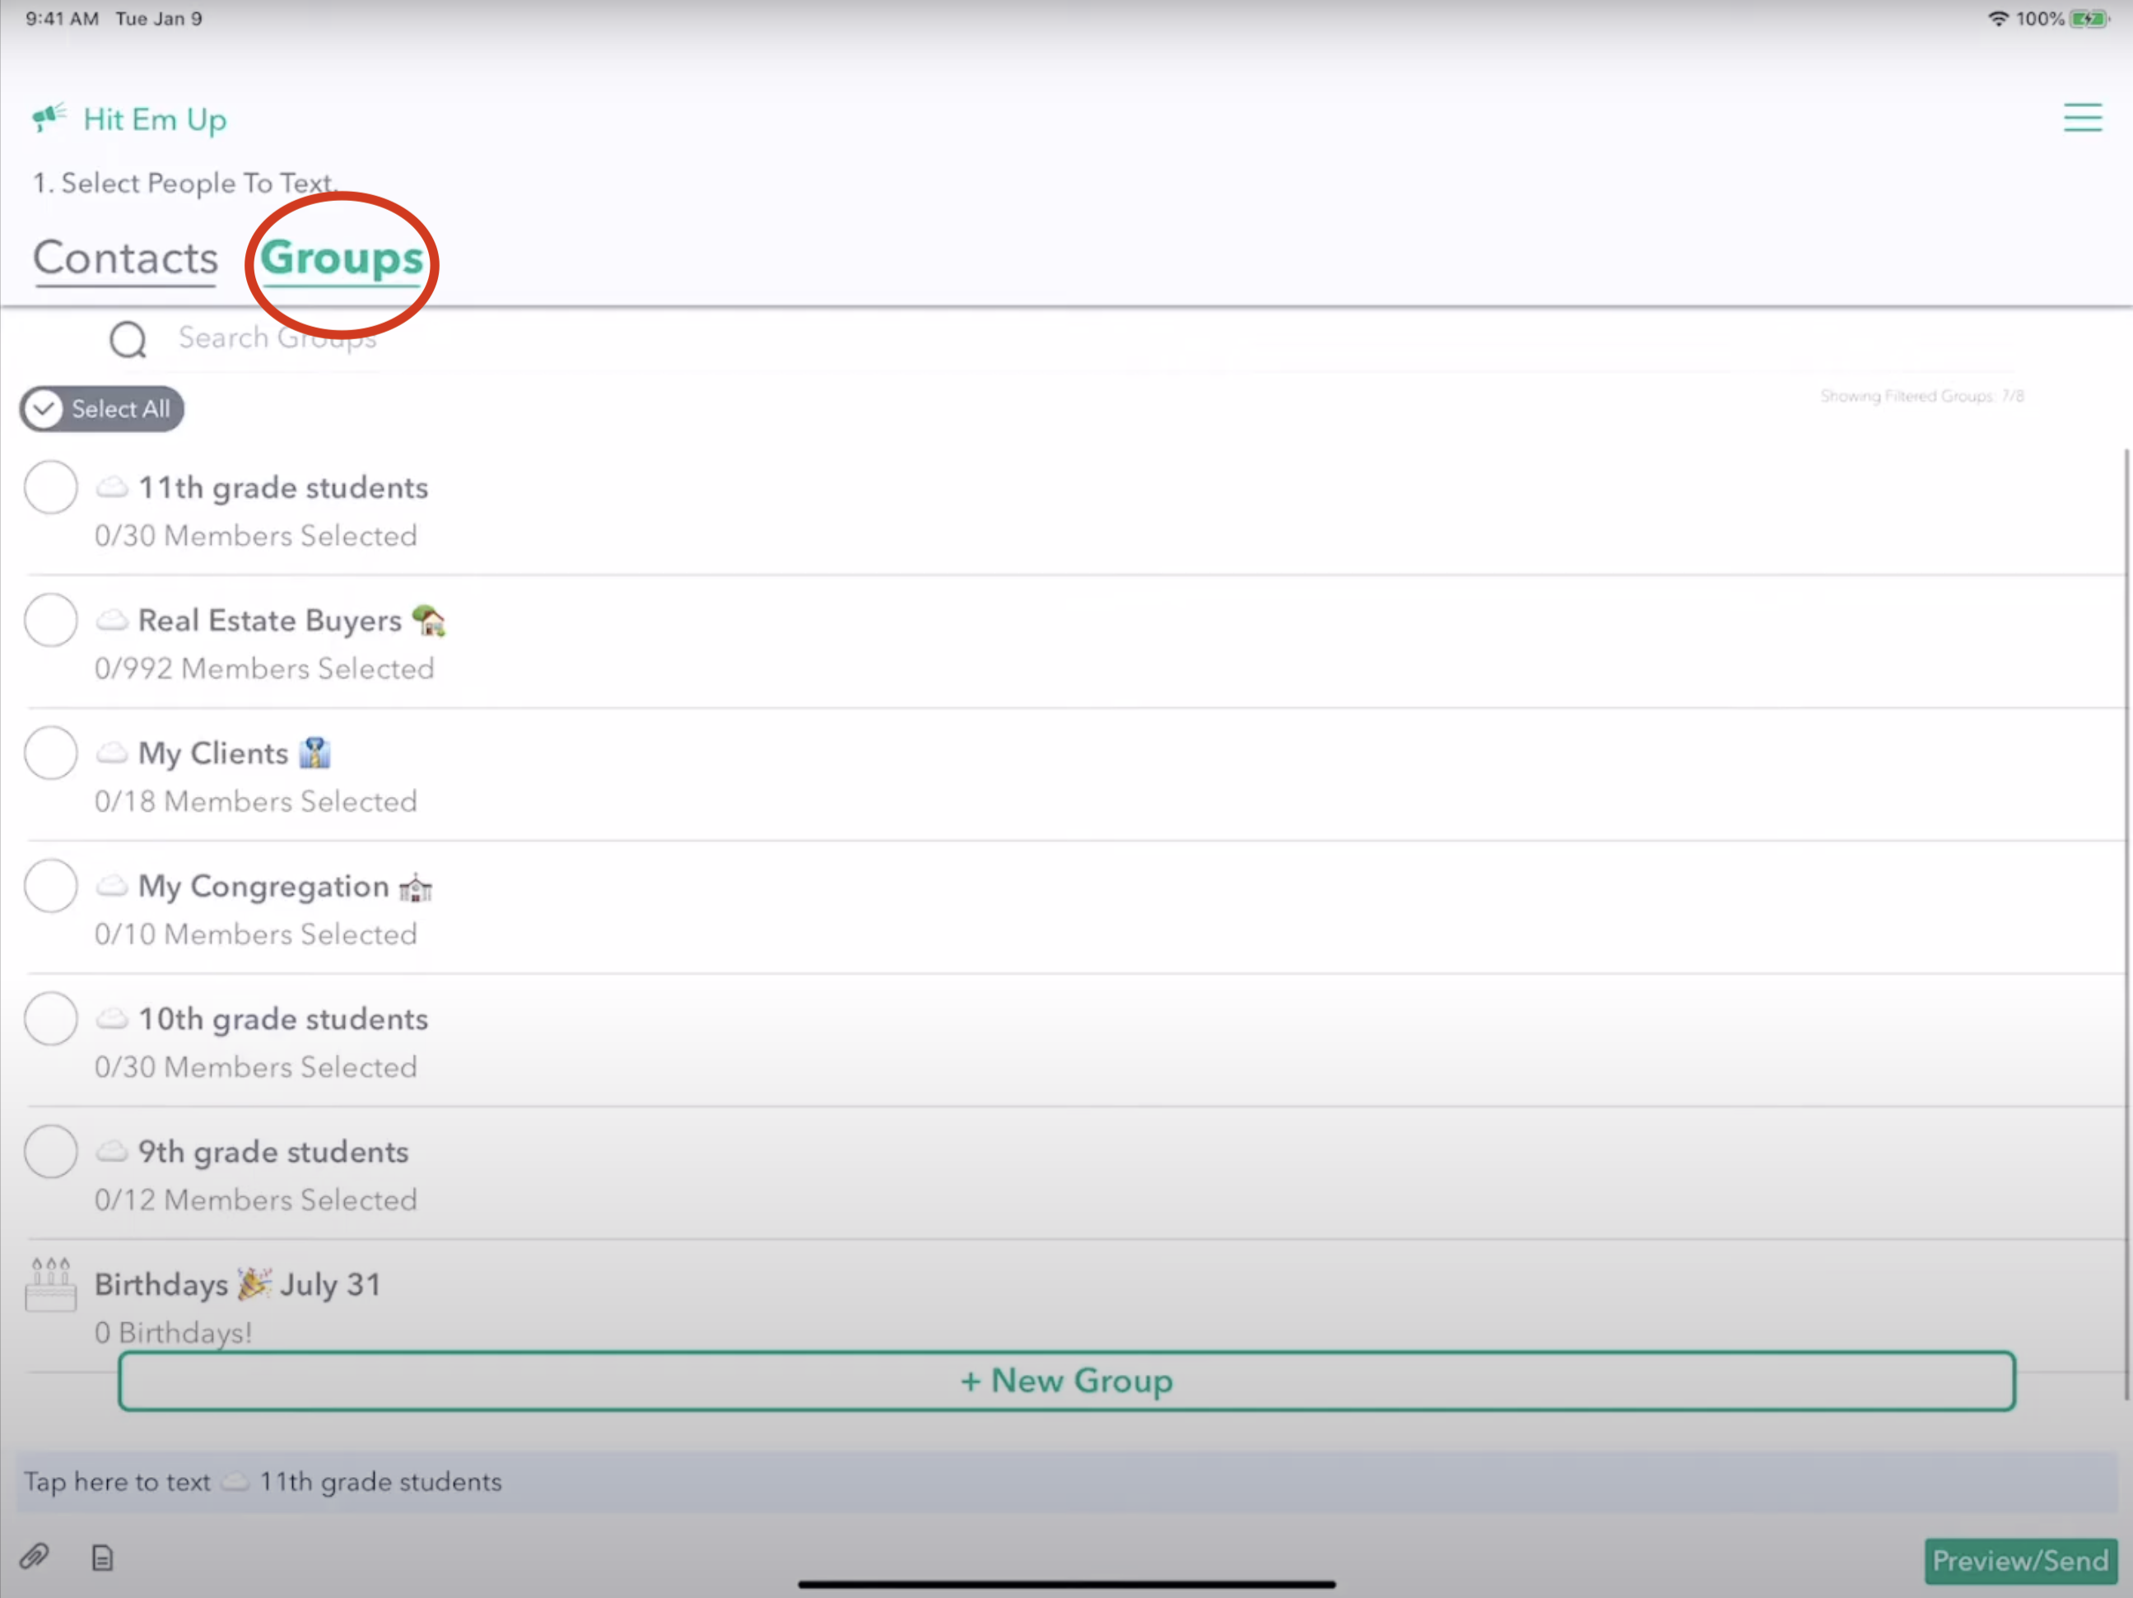Open the hamburger menu icon
The image size is (2133, 1598).
coord(2082,118)
